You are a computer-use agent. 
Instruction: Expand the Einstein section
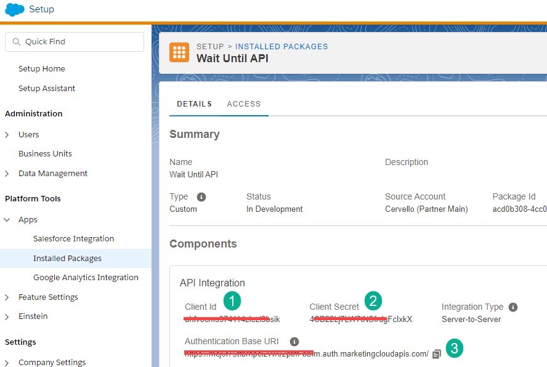click(x=7, y=317)
